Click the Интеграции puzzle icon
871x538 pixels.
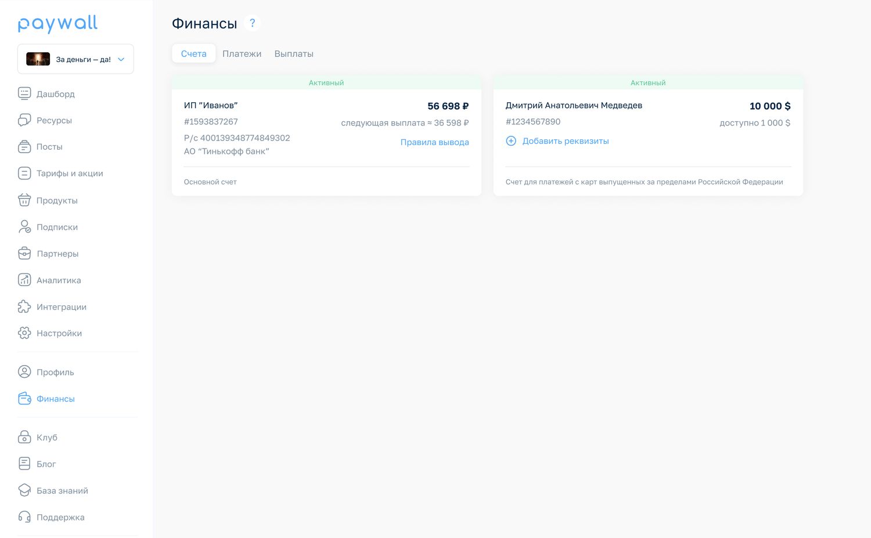[24, 306]
